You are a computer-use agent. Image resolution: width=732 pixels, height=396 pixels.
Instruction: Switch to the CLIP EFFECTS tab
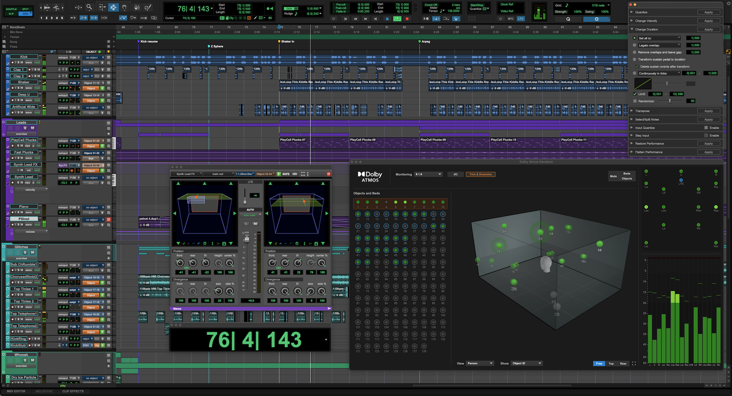pyautogui.click(x=73, y=391)
